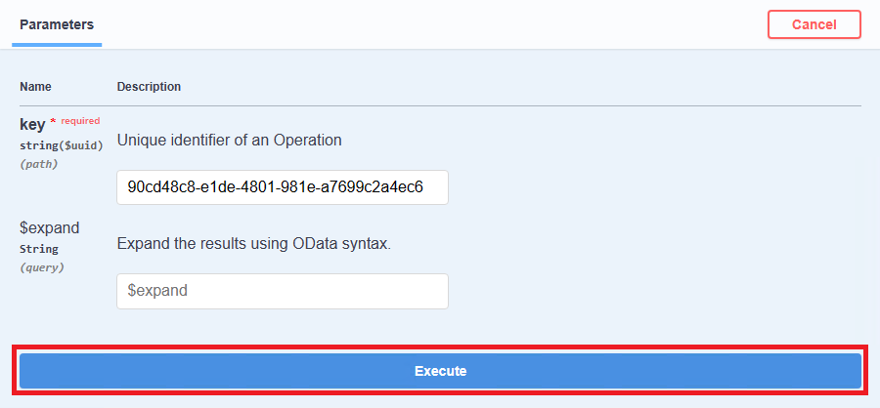Select the string($uuid) type label
Viewport: 880px width, 408px height.
click(x=62, y=145)
